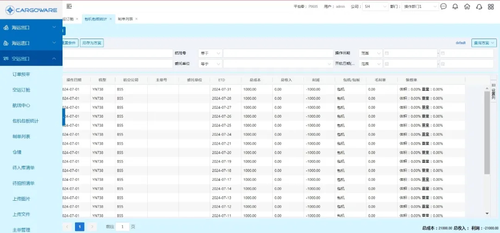Click the CARGOWARE compass logo
The image size is (500, 233).
[x=9, y=10]
